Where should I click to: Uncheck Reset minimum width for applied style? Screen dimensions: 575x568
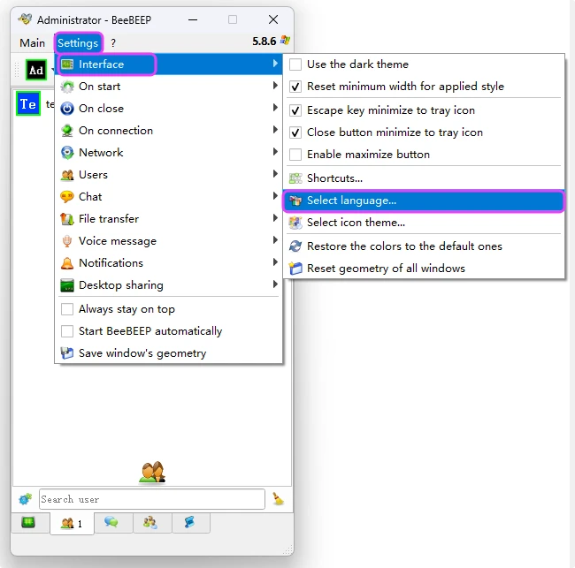295,87
